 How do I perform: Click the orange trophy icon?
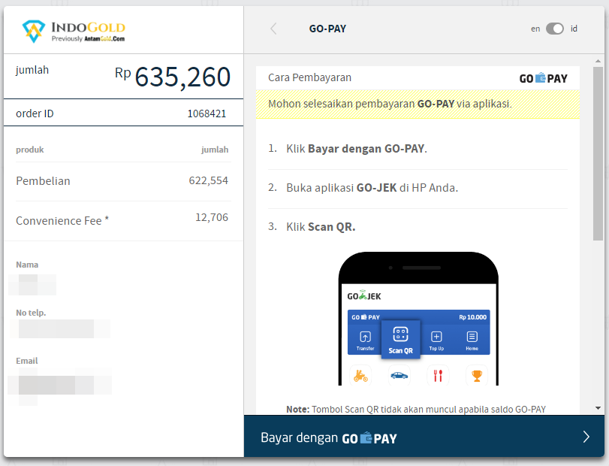(x=477, y=376)
